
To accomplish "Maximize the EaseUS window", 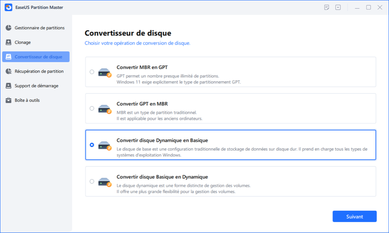I will pos(368,7).
